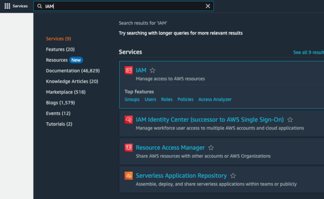Screen dimensions: 324x199
Task: Click the IAM Identity Center icon
Action: pos(129,119)
